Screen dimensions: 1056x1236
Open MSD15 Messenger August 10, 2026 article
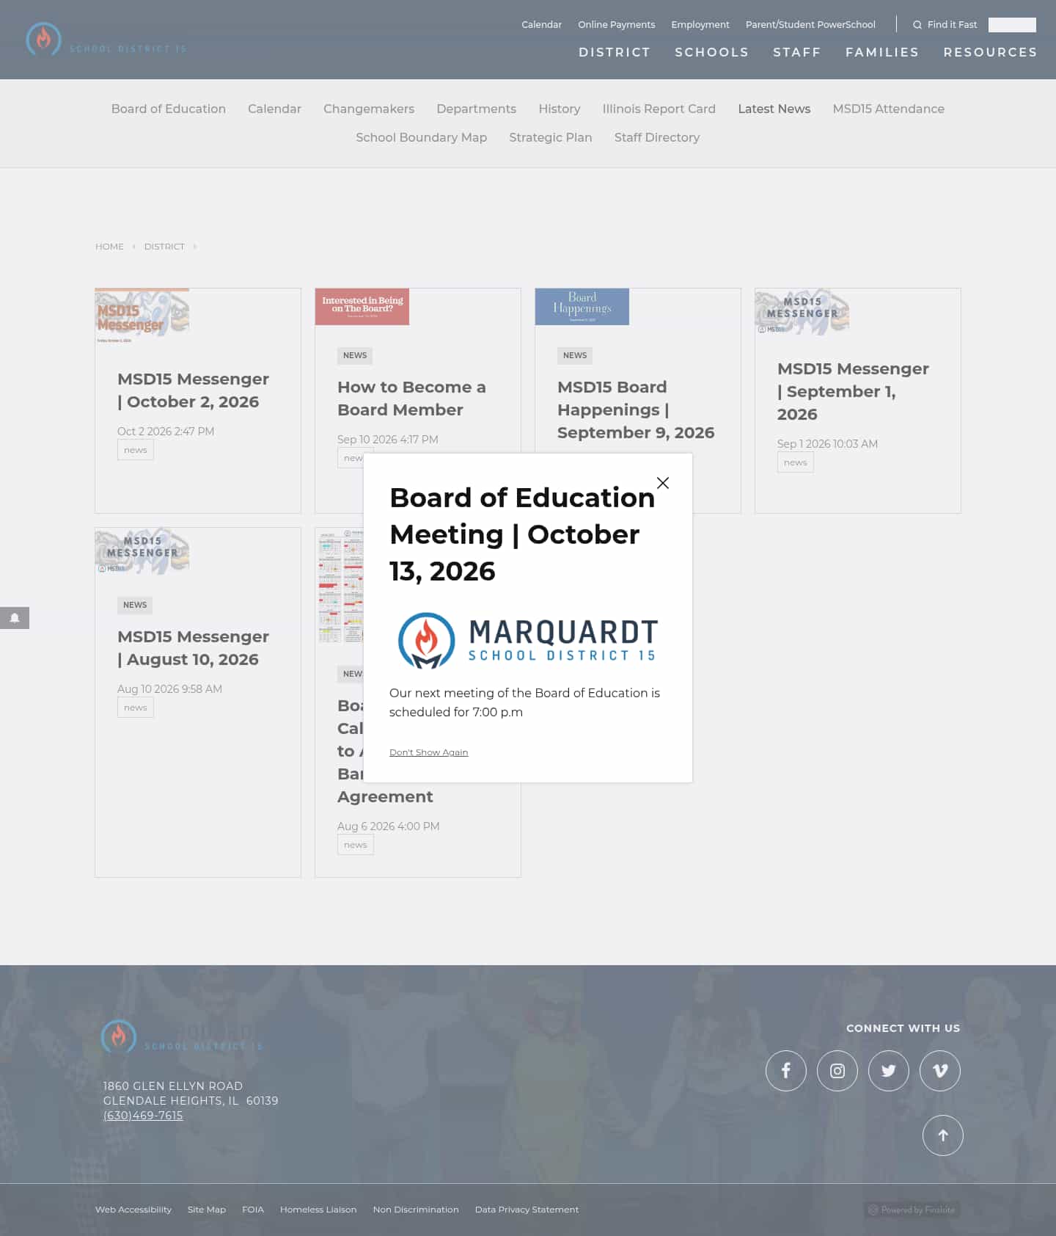193,648
